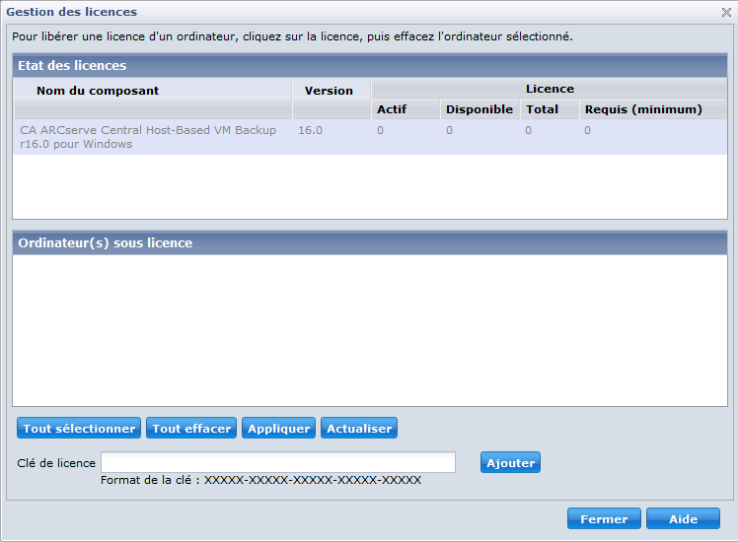This screenshot has height=542, width=738.
Task: Click the Actif value 0 cell
Action: [x=380, y=130]
